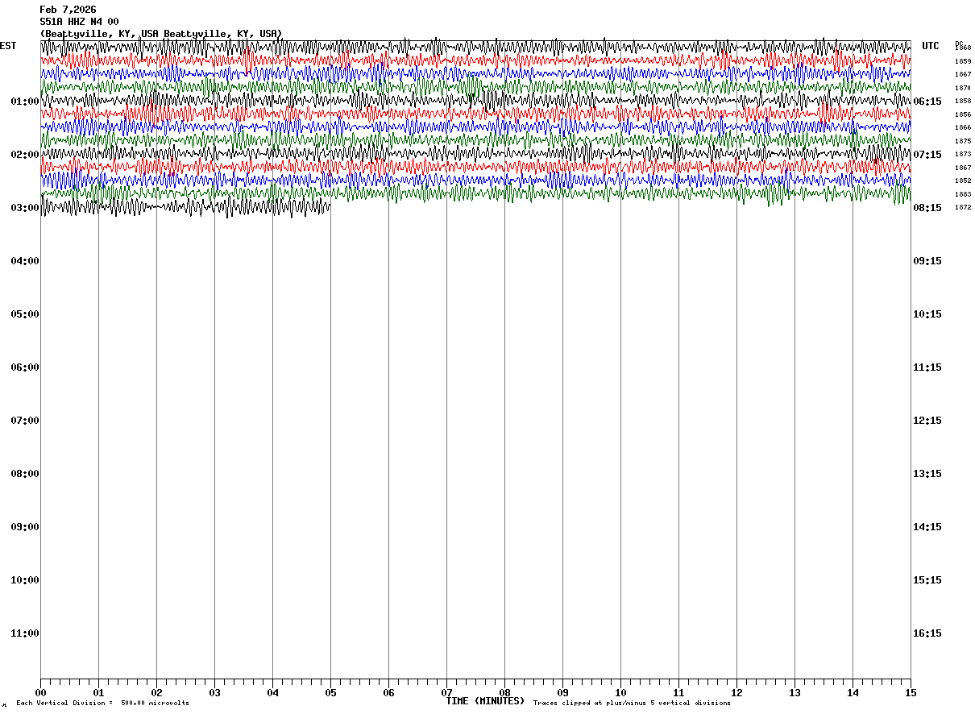Click the 15:15 UTC time label

[927, 580]
